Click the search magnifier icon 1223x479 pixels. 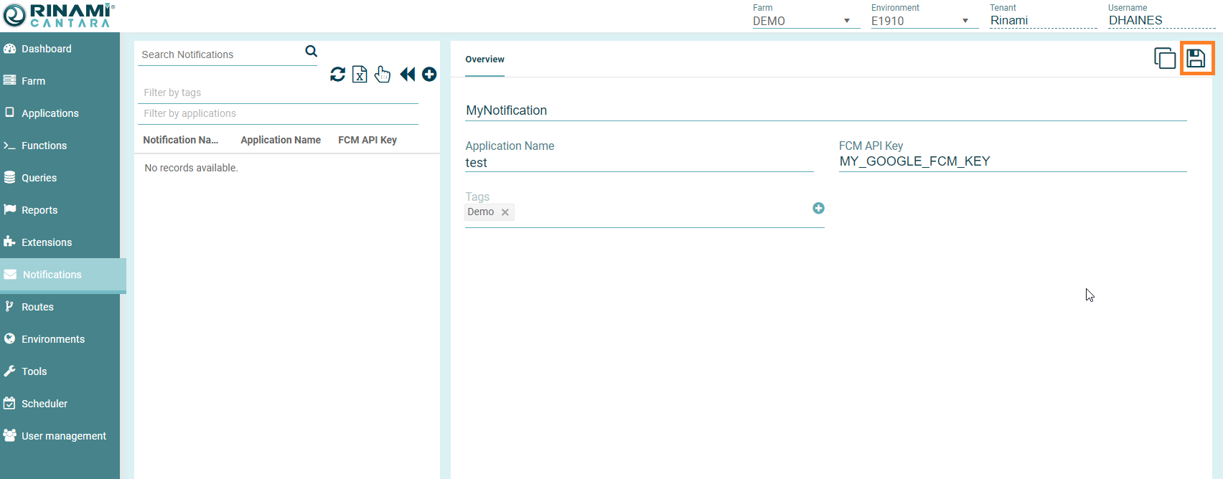pos(311,51)
